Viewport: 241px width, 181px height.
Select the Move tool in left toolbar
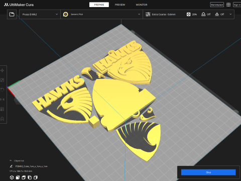[x=3, y=70]
